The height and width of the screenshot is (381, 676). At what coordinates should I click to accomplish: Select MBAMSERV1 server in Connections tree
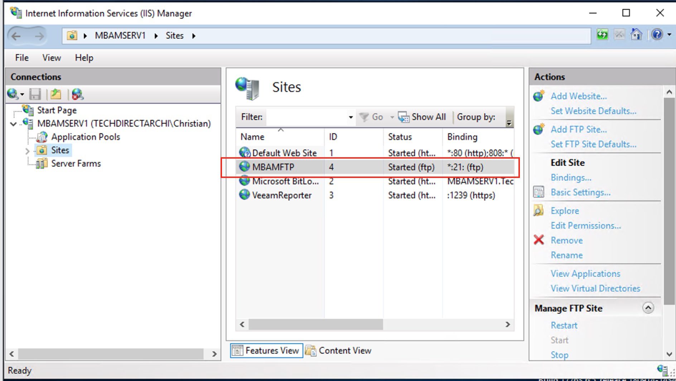(x=124, y=124)
